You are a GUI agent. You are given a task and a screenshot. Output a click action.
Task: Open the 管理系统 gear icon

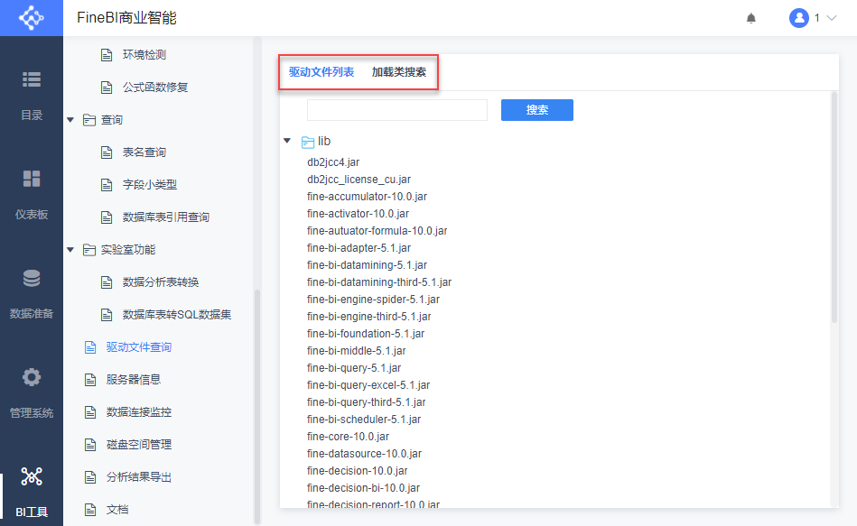31,377
